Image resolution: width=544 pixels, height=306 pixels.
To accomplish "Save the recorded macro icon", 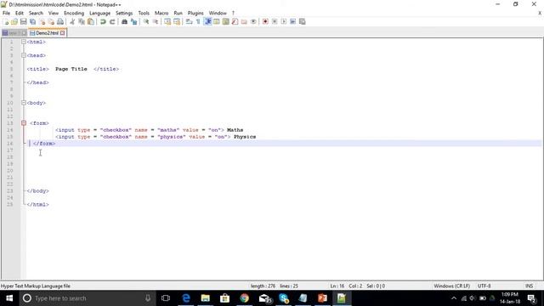I will point(303,21).
